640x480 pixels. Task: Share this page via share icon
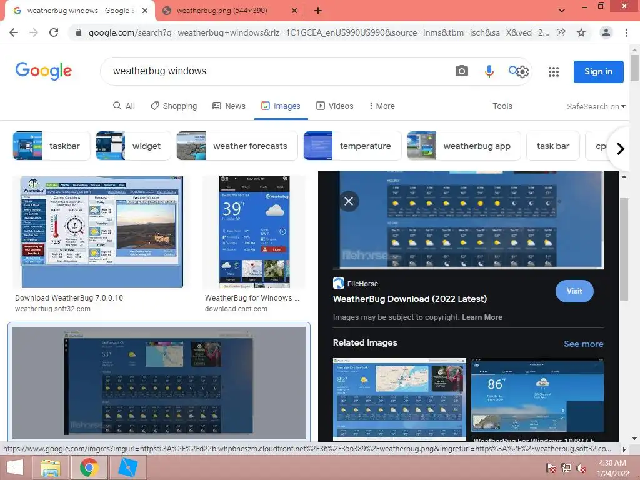(561, 32)
